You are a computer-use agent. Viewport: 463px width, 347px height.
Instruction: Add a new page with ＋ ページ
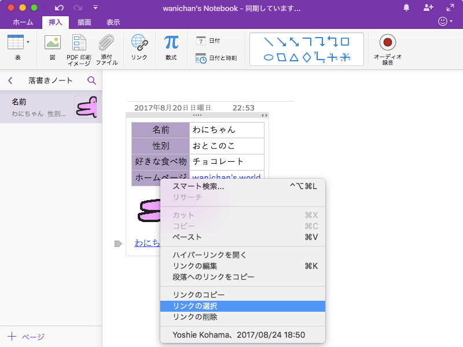(26, 337)
